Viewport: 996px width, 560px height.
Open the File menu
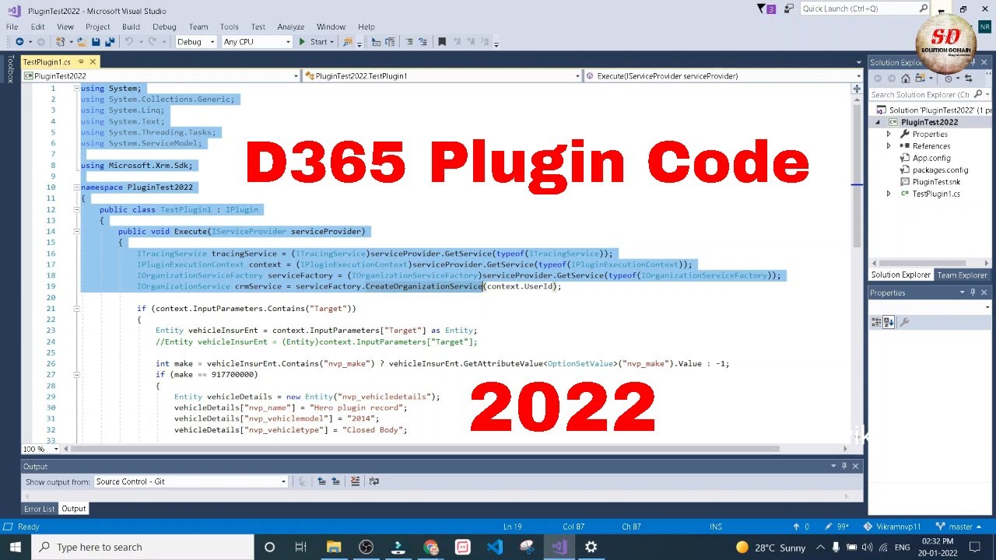[12, 26]
